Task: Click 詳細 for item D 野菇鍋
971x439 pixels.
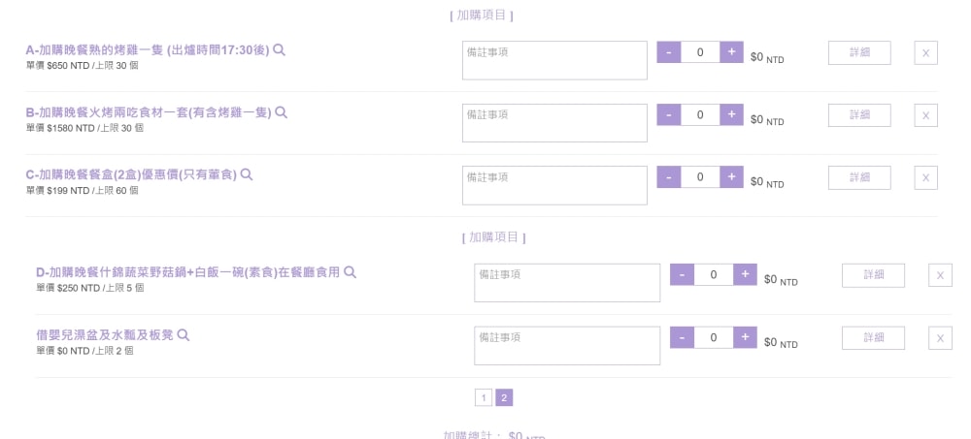Action: [x=873, y=275]
